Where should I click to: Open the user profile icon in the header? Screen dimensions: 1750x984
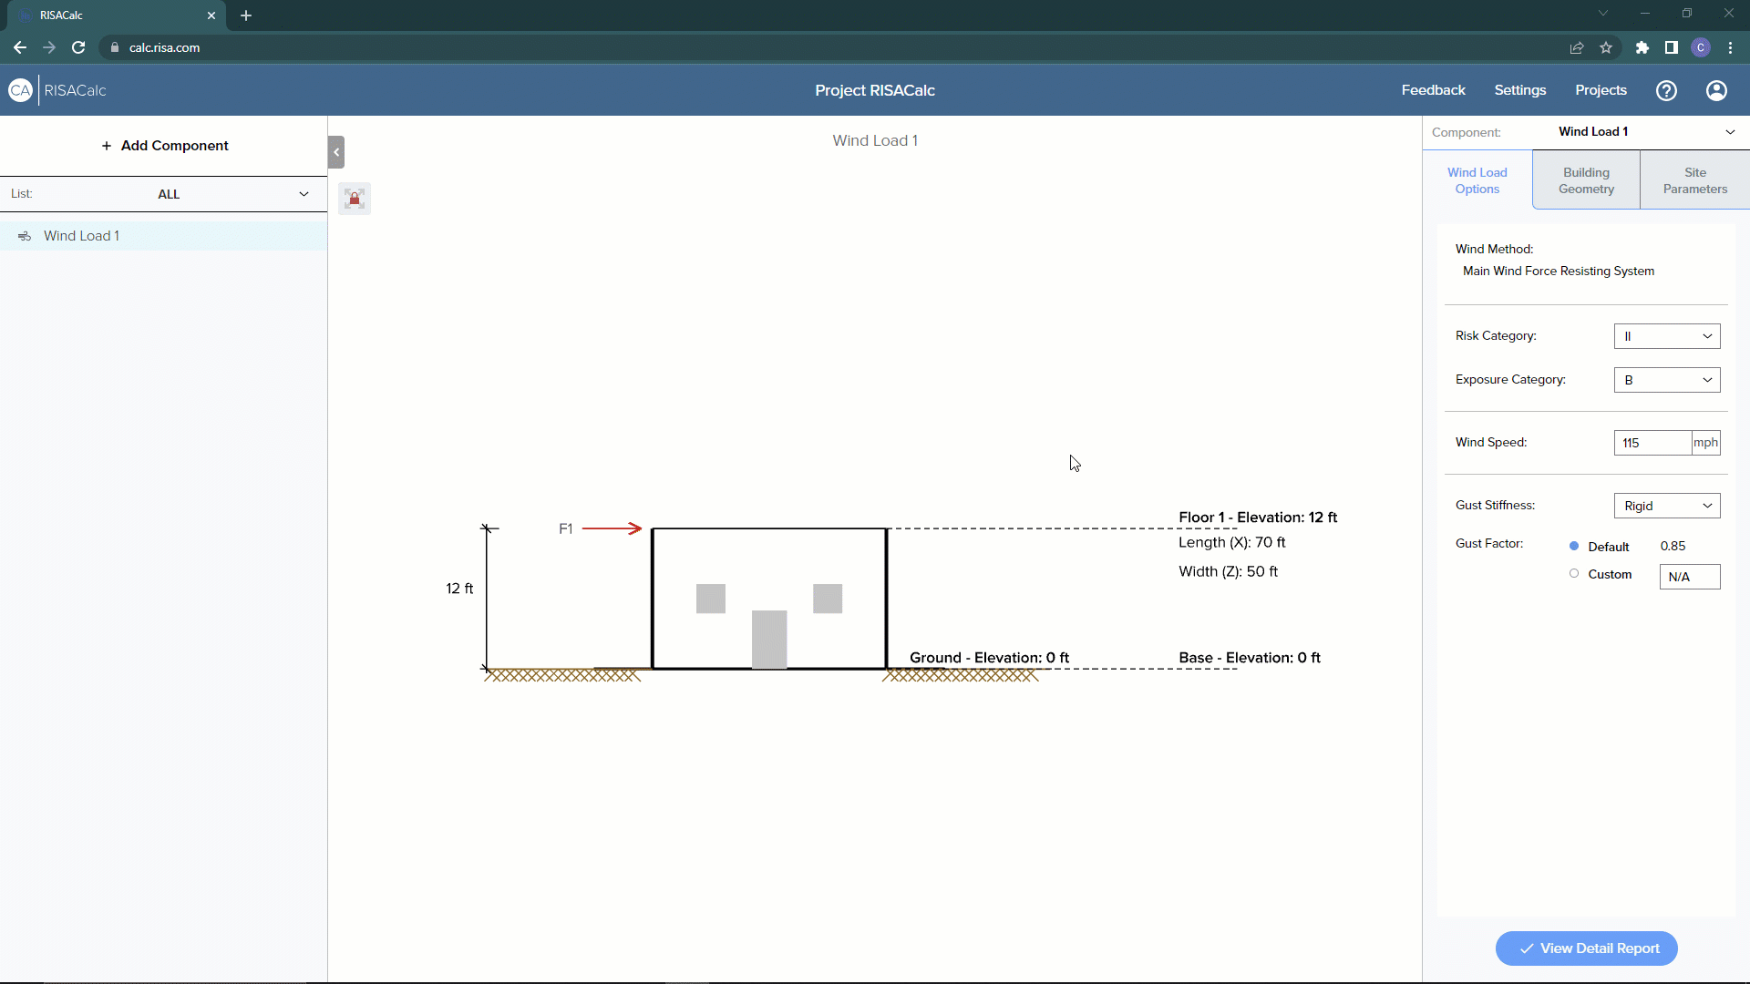1717,90
